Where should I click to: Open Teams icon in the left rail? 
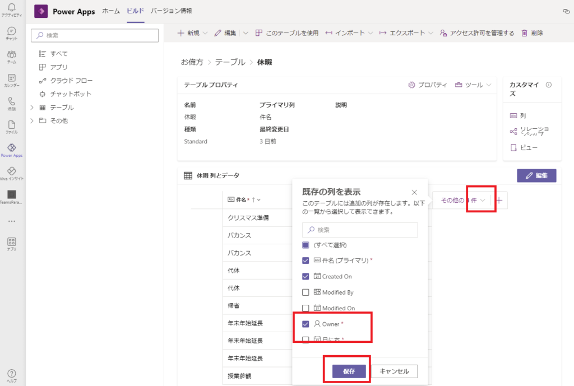click(12, 57)
